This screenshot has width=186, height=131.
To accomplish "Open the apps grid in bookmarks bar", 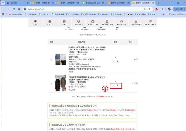I will click(x=3, y=14).
